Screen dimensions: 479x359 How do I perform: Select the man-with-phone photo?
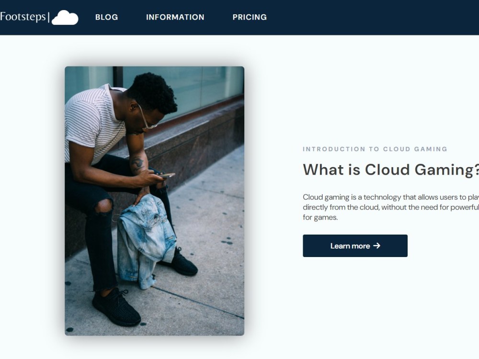[x=154, y=201]
